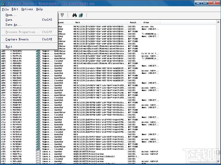Click Exit in the File menu

(x=8, y=47)
